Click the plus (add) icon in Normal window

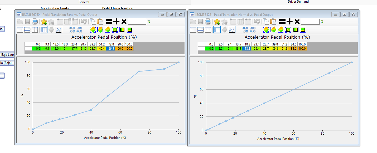coord(289,22)
